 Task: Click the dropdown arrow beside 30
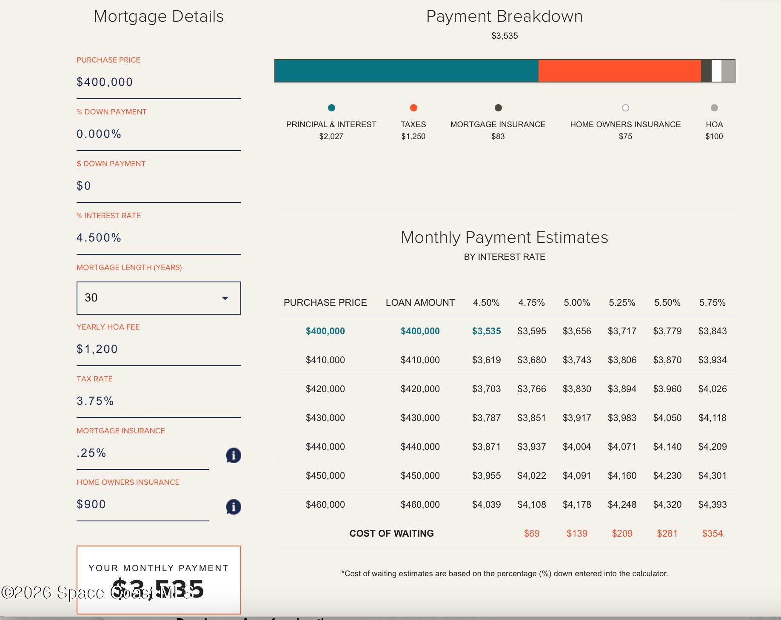pyautogui.click(x=225, y=298)
